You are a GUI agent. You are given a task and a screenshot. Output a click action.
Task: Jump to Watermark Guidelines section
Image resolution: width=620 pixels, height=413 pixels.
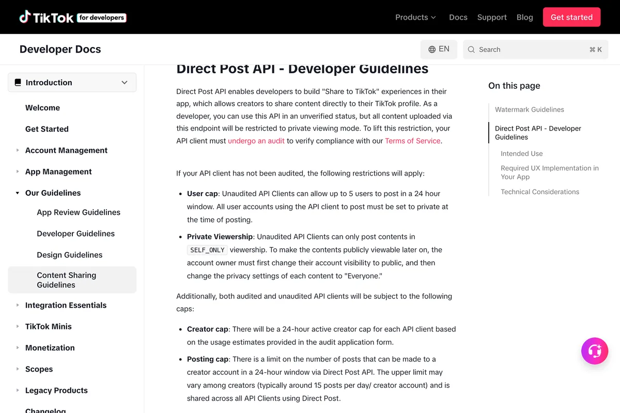[530, 109]
